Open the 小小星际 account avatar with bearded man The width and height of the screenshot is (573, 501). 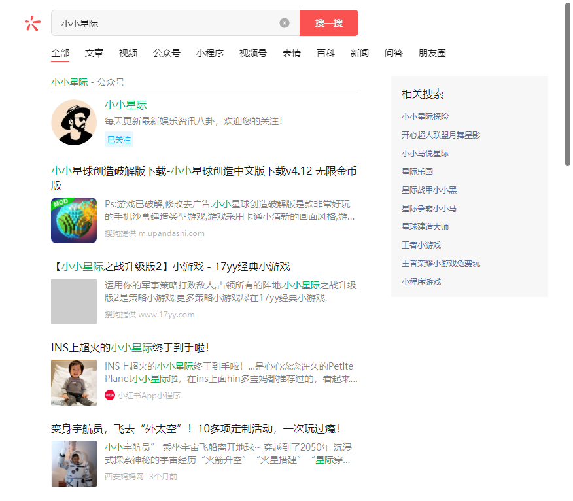point(74,122)
